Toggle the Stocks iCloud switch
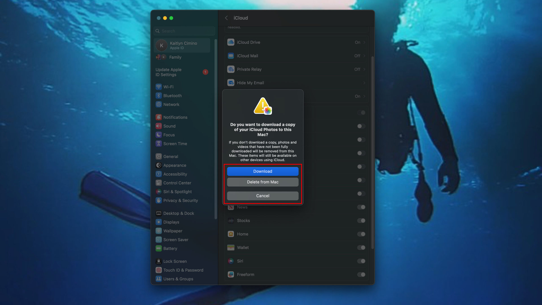This screenshot has height=305, width=542. tap(361, 221)
